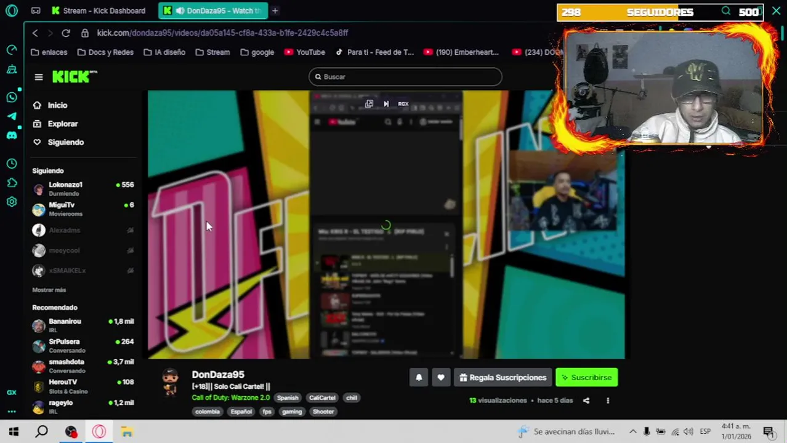Go to Siguiendo in Kick sidebar

(x=59, y=142)
